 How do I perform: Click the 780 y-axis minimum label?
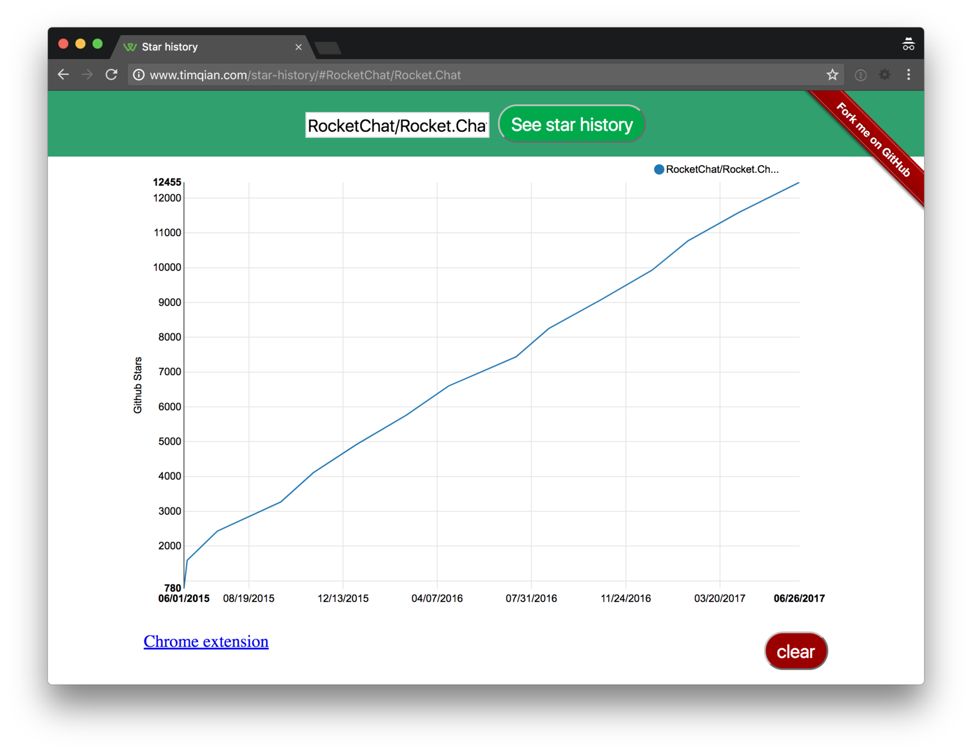(x=173, y=588)
